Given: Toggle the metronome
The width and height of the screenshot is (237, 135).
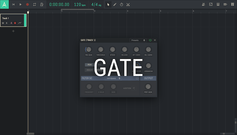Looking at the screenshot, I should pos(42,5).
